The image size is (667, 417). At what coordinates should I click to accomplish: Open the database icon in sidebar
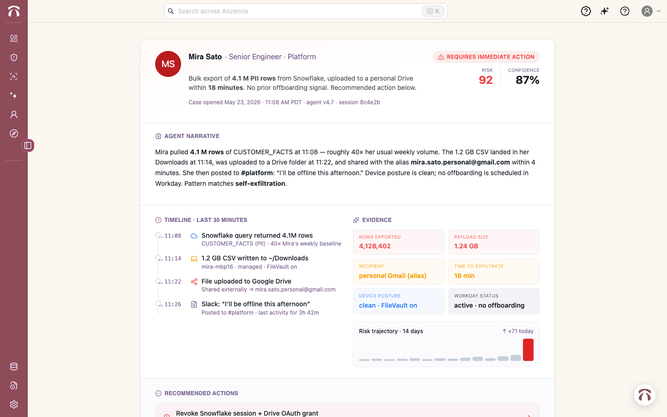14,366
